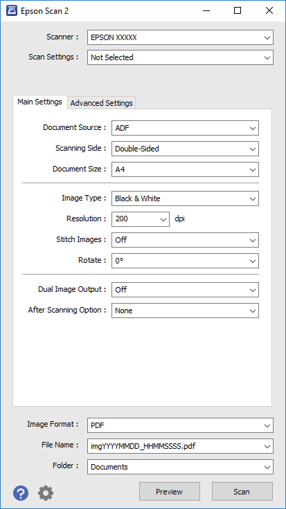286x509 pixels.
Task: Open the Configuration gear icon
Action: coord(46,493)
